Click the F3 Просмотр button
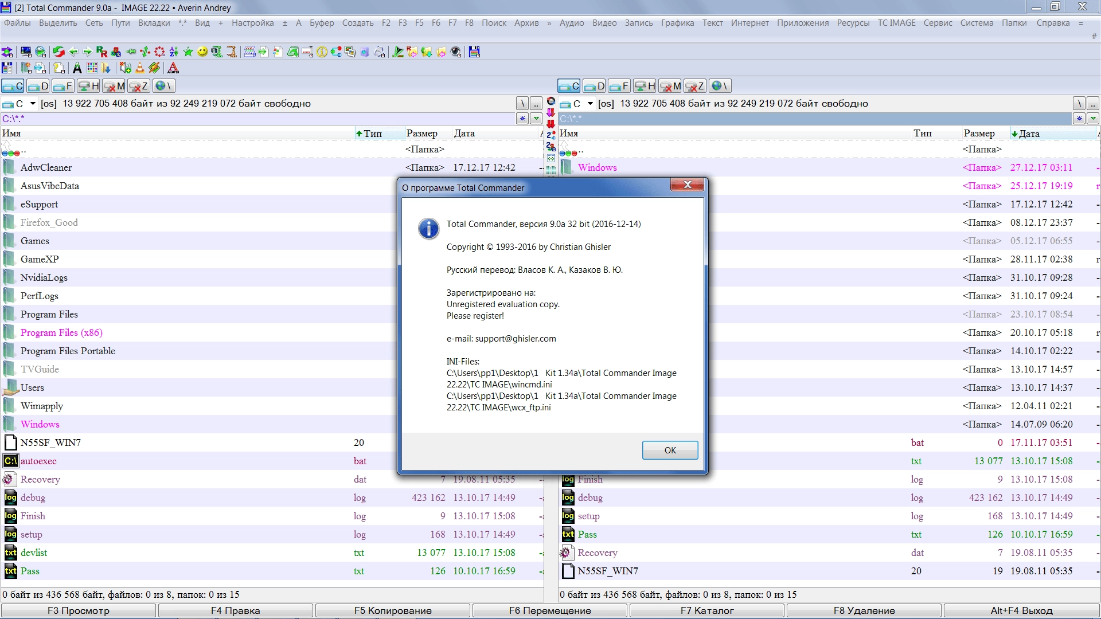 click(79, 611)
